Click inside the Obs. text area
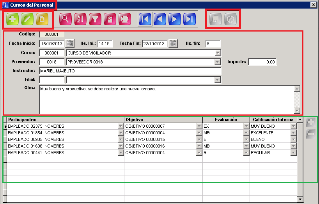Viewport: 319px width, 204px height. click(167, 100)
